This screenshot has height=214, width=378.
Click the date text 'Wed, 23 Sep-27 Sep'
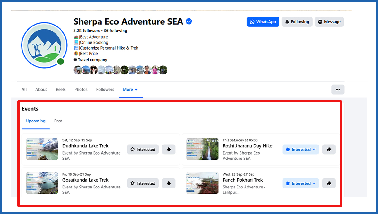click(x=239, y=174)
